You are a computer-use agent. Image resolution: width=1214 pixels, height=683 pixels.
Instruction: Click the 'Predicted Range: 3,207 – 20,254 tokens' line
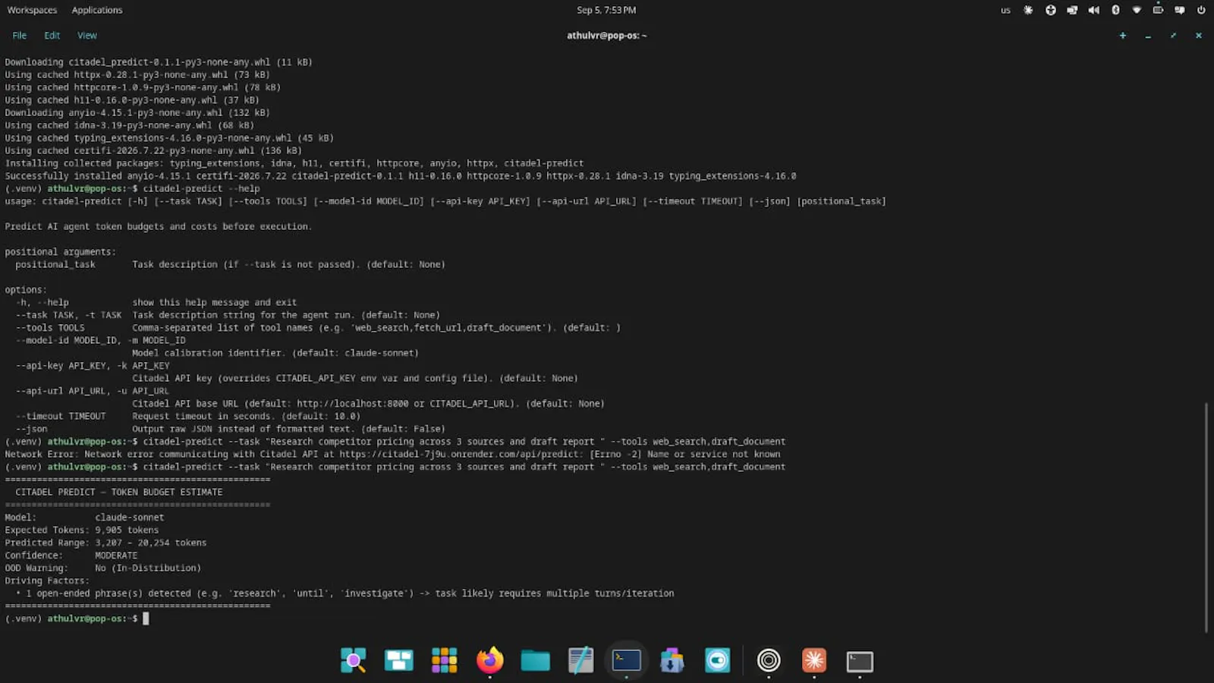click(105, 543)
